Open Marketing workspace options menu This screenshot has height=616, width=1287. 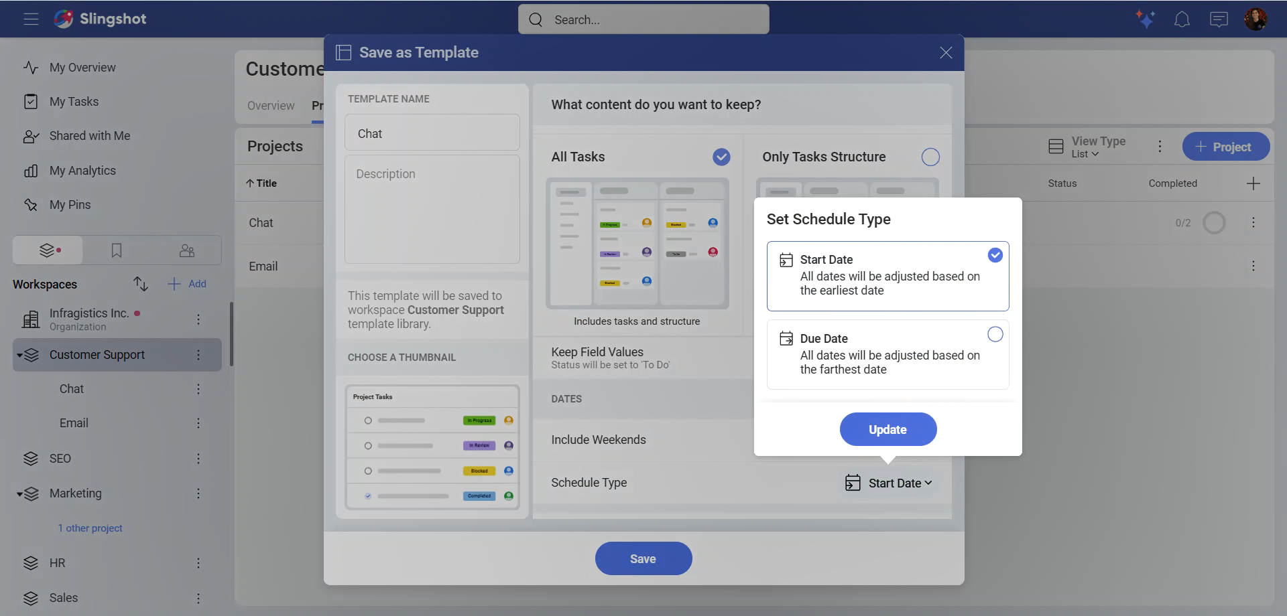tap(198, 493)
